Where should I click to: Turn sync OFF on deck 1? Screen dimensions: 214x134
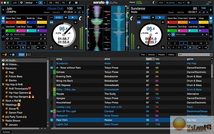coord(51,17)
